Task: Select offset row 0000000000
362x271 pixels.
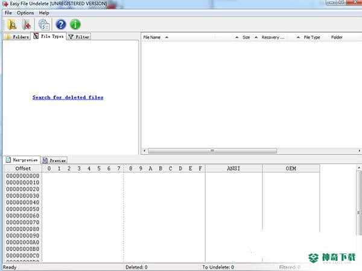Action: (x=23, y=176)
